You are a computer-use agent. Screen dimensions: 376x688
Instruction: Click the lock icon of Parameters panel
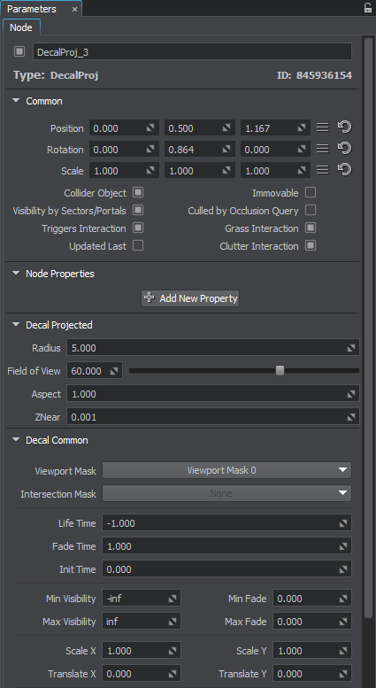368,8
